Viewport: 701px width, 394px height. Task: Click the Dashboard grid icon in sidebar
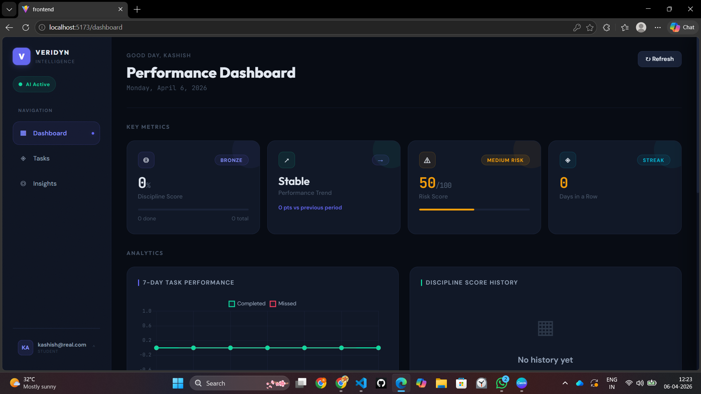pos(23,133)
